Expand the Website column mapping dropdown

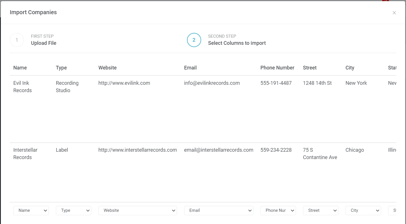(x=138, y=210)
